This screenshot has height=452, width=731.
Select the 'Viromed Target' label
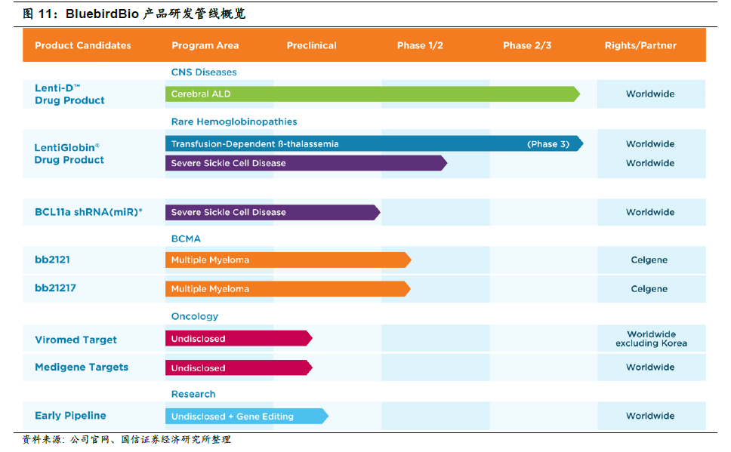[x=76, y=340]
